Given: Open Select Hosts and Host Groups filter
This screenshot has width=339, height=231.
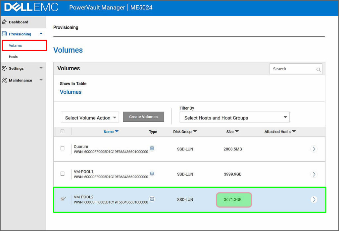Looking at the screenshot, I should pos(234,117).
